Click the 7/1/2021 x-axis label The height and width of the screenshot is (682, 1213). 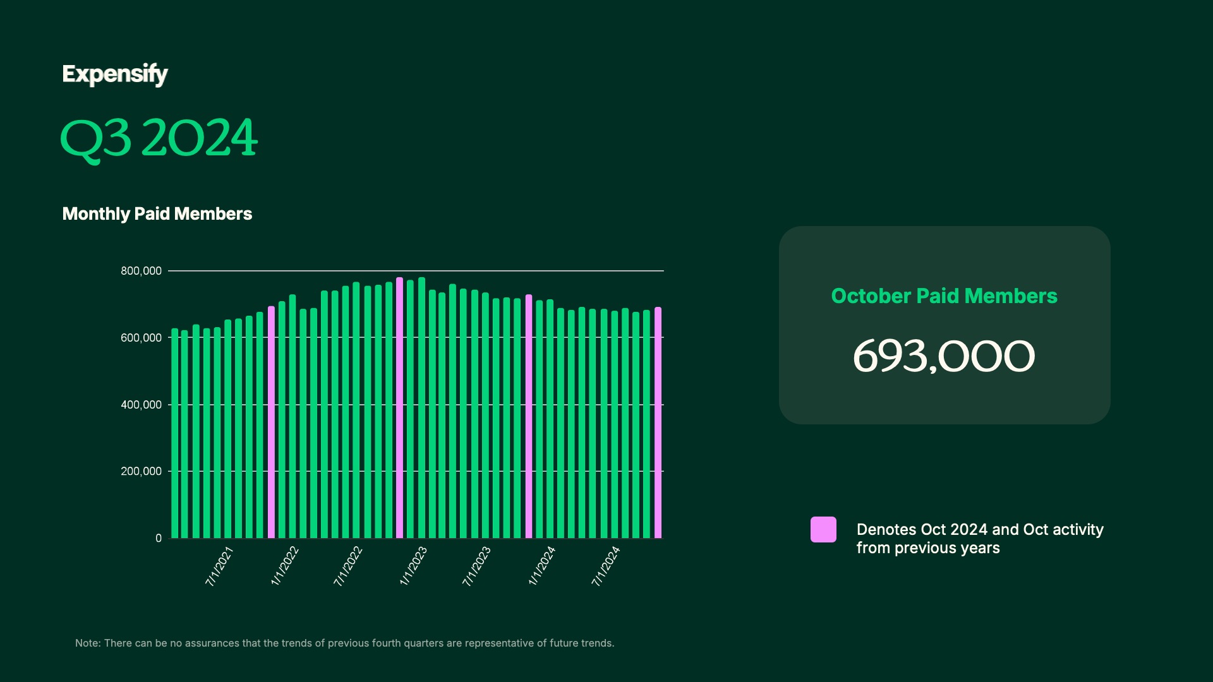[x=219, y=566]
